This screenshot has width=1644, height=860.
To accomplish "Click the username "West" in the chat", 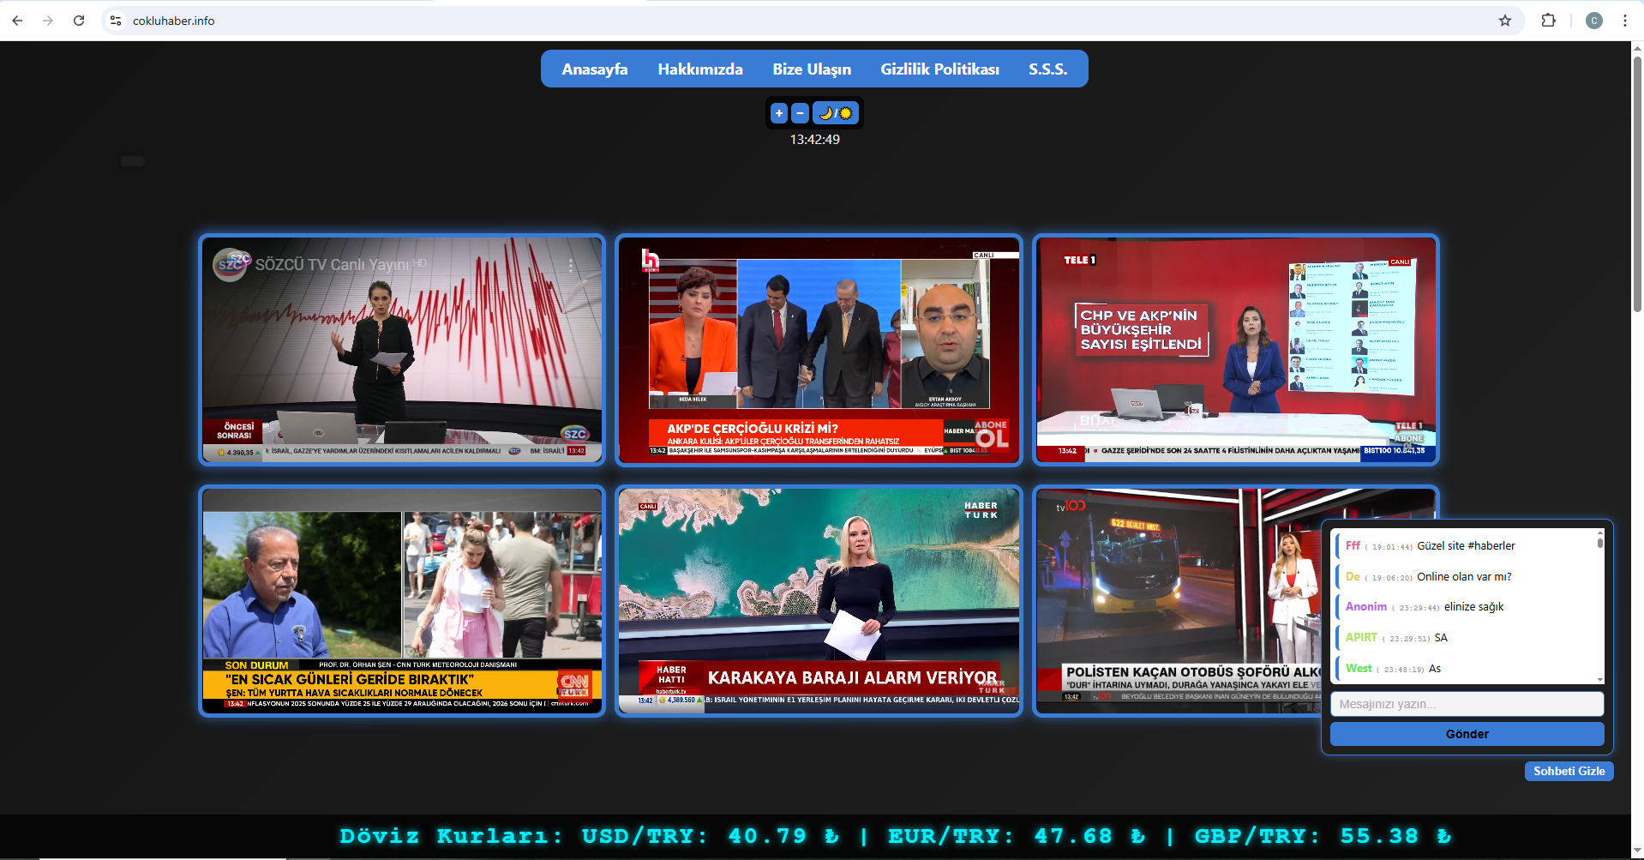I will click(1359, 668).
